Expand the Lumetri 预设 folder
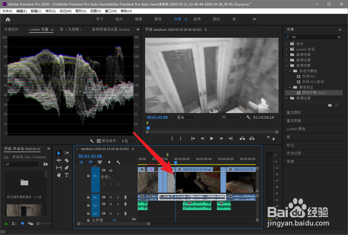 pyautogui.click(x=287, y=49)
